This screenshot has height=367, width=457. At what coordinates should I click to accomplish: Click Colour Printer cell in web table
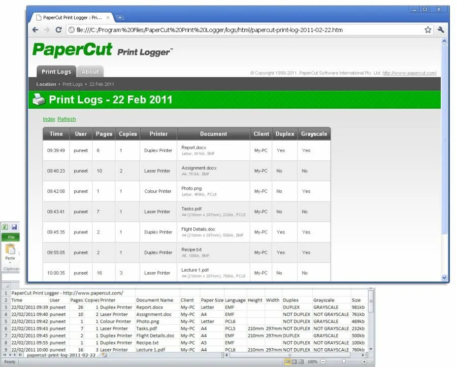tap(158, 191)
